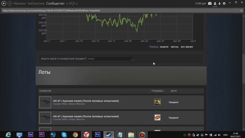Click wallet balance 13.98 руб

pyautogui.click(x=200, y=3)
